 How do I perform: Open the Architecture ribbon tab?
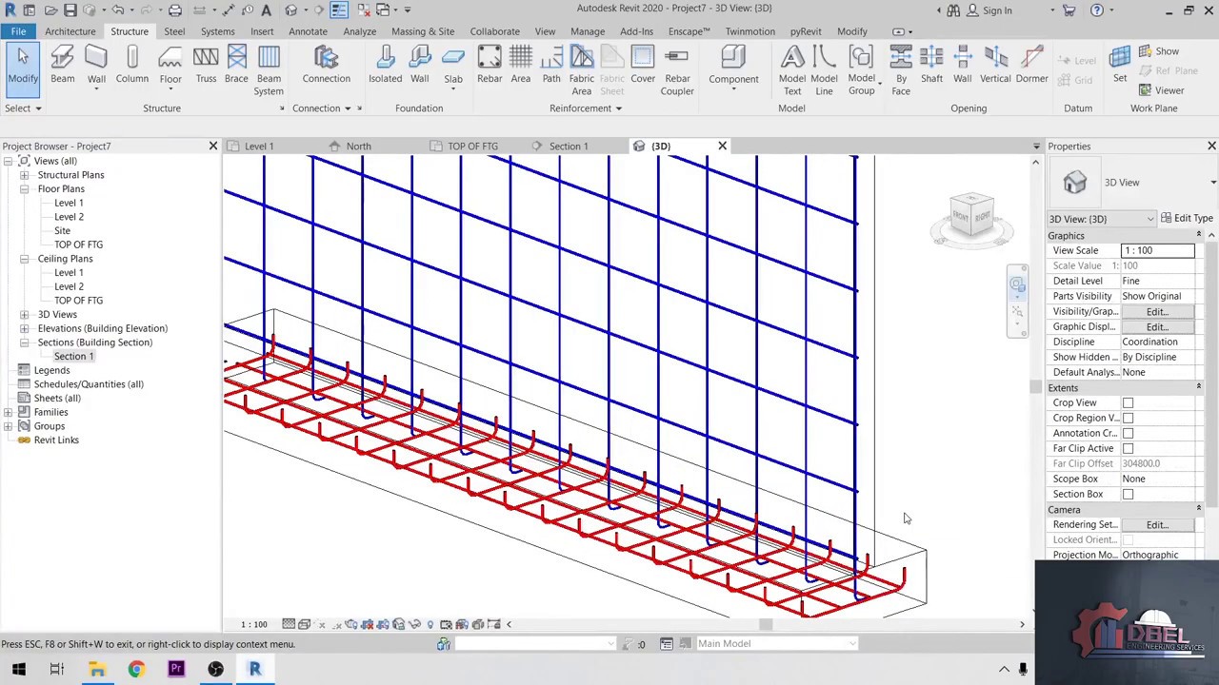coord(70,31)
